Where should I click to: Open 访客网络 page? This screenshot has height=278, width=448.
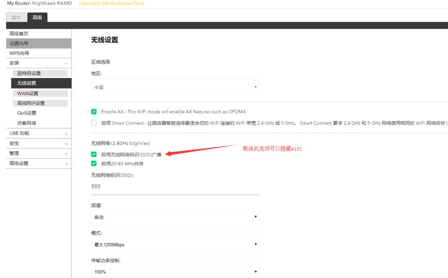coord(26,123)
